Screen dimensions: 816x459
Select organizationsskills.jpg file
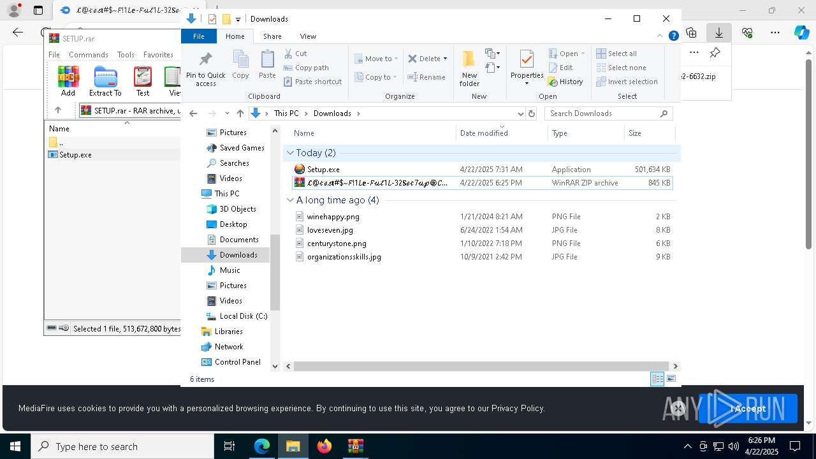click(482, 257)
